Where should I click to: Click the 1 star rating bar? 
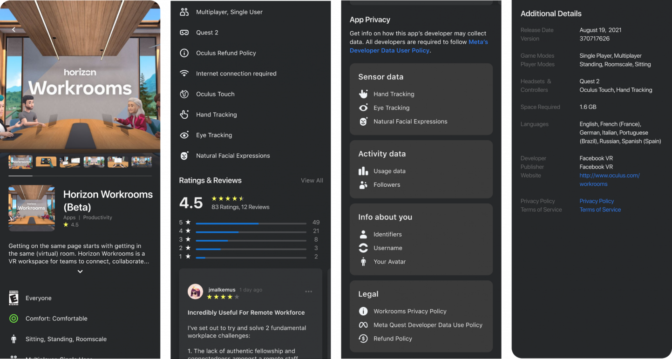[251, 257]
